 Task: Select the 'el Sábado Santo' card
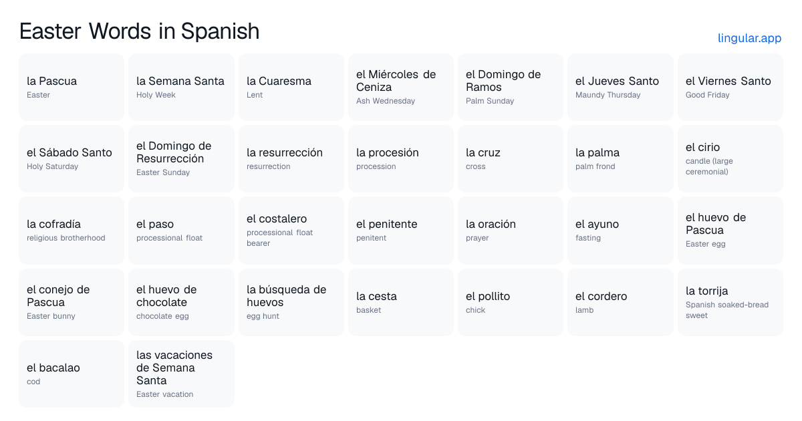coord(72,158)
